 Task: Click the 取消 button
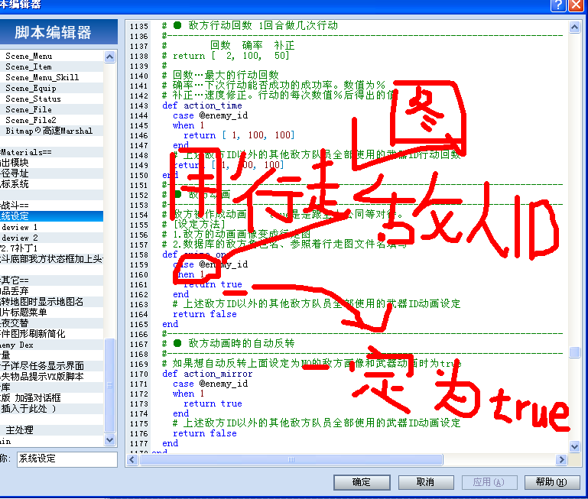coord(426,482)
